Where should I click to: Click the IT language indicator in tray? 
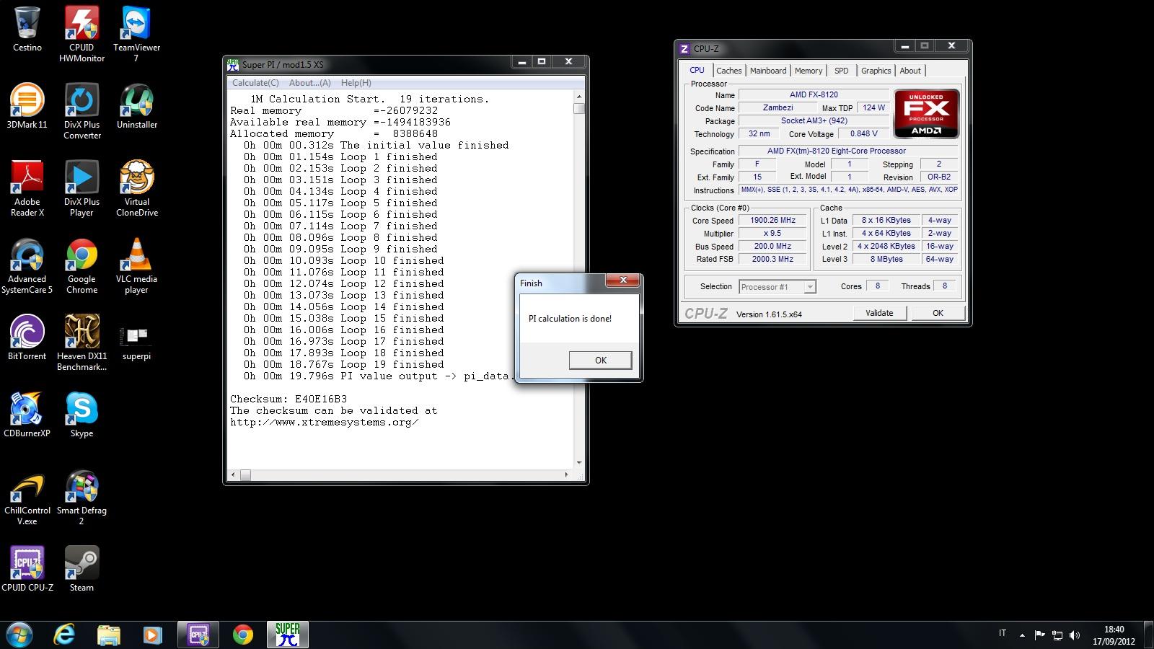[x=1003, y=633]
